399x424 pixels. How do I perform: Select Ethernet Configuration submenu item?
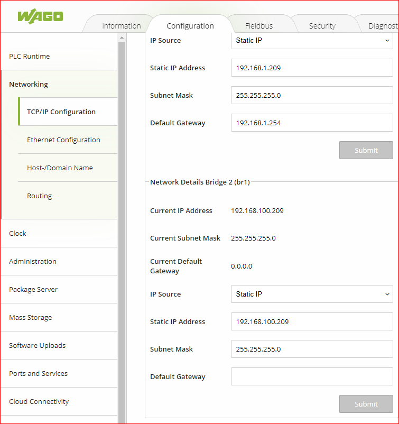[63, 140]
